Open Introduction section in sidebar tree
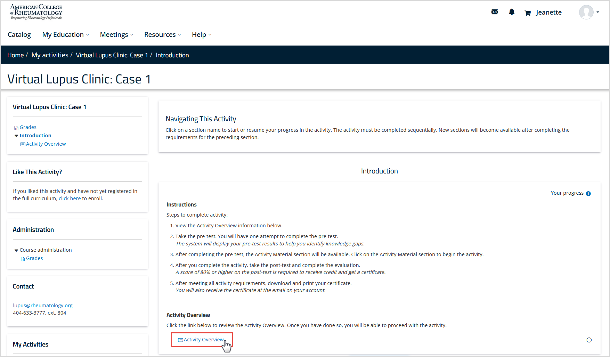The height and width of the screenshot is (357, 610). pyautogui.click(x=35, y=136)
